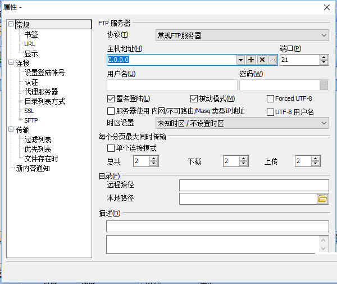
Task: Decrease 总共 transfer count
Action: pyautogui.click(x=153, y=164)
